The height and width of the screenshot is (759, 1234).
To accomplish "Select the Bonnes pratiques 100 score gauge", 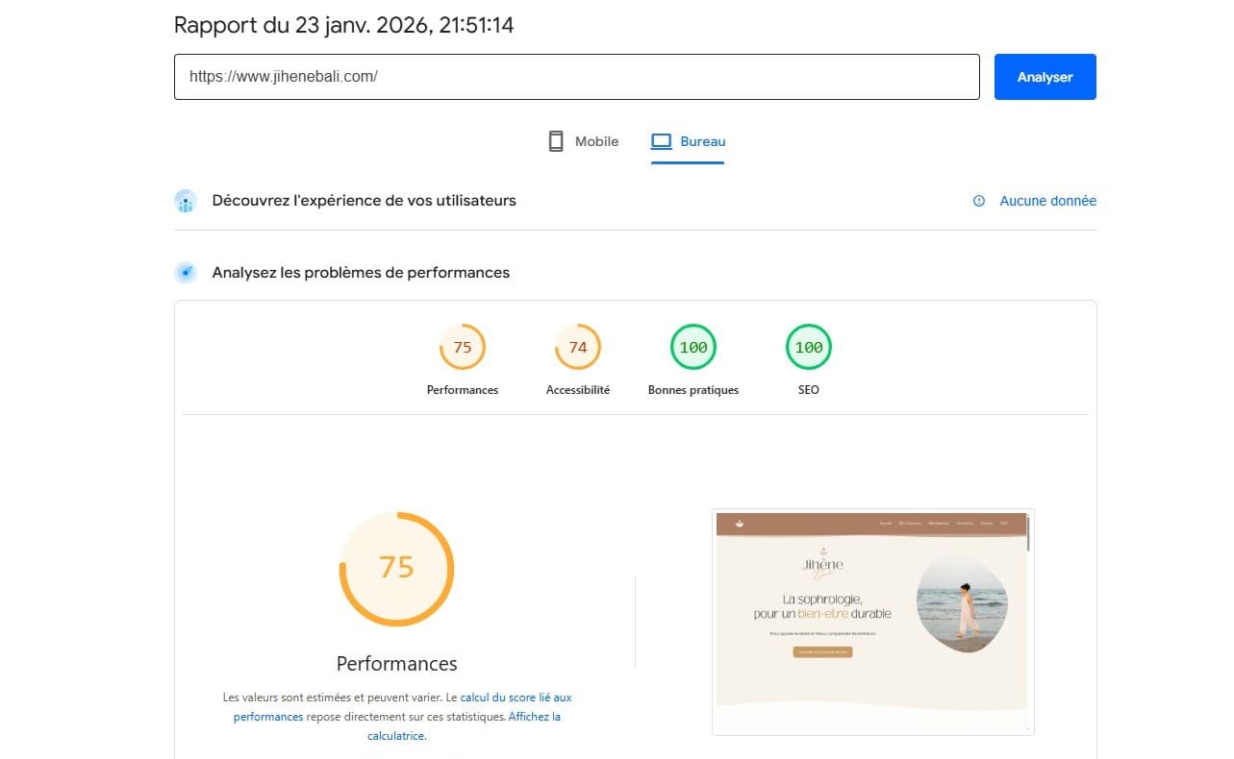I will pyautogui.click(x=693, y=348).
